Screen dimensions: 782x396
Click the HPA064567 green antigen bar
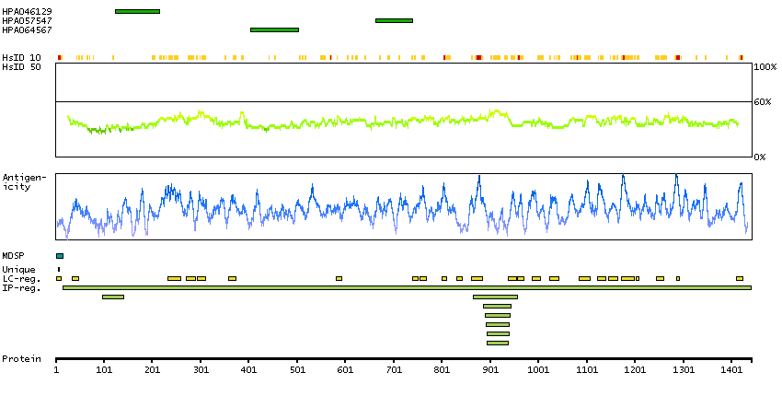(x=274, y=29)
